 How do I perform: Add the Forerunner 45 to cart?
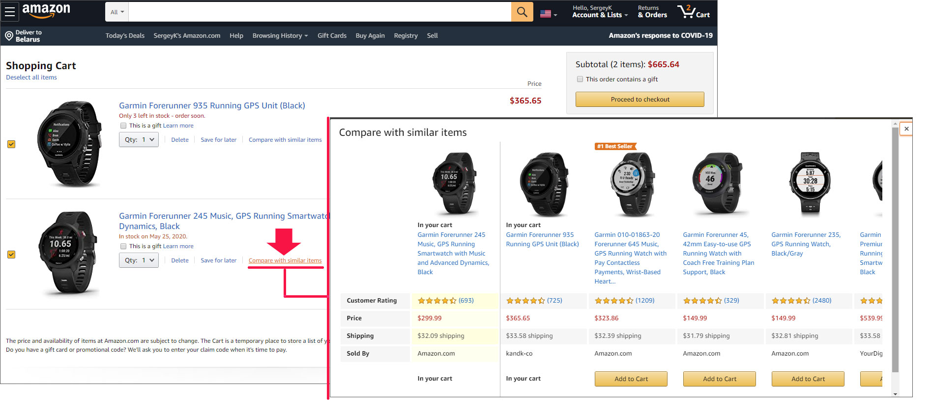coord(719,379)
